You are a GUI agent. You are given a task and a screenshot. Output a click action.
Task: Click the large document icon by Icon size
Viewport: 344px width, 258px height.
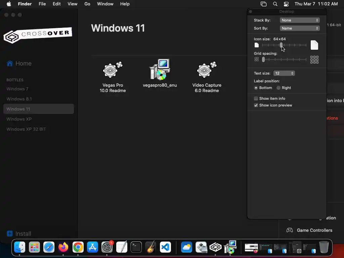314,45
